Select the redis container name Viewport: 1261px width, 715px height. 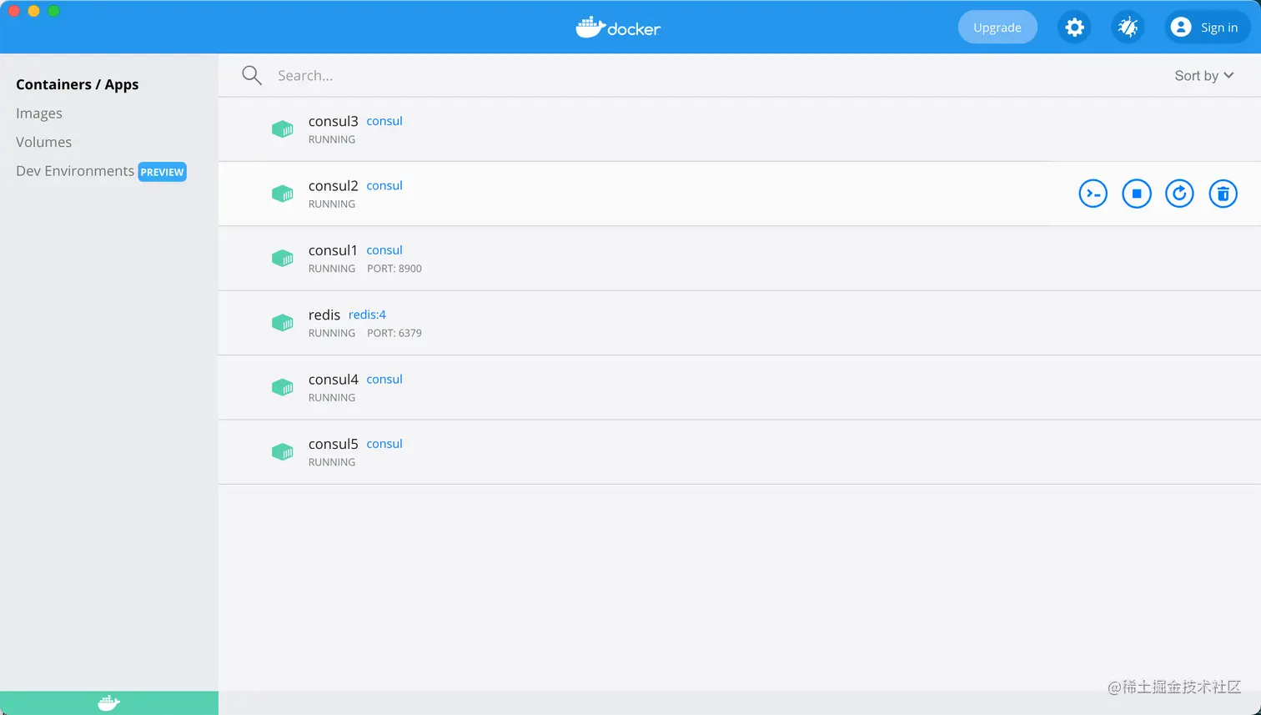click(324, 315)
